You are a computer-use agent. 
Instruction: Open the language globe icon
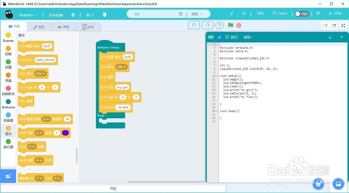click(x=73, y=15)
